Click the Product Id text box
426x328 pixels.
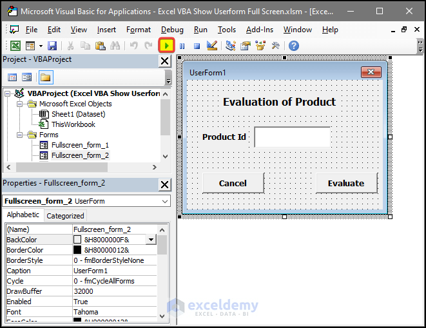293,137
